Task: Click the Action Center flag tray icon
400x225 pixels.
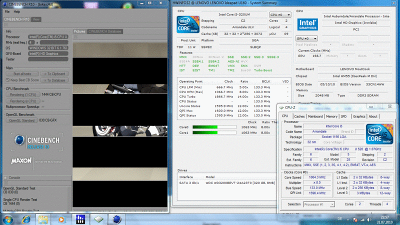Action: pos(355,219)
